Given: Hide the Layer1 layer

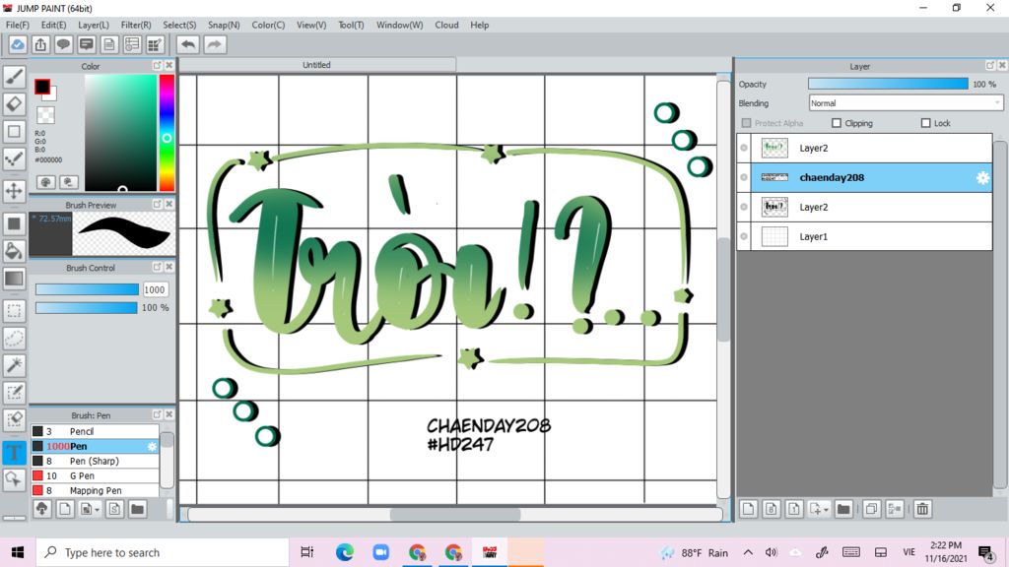Looking at the screenshot, I should click(x=744, y=236).
